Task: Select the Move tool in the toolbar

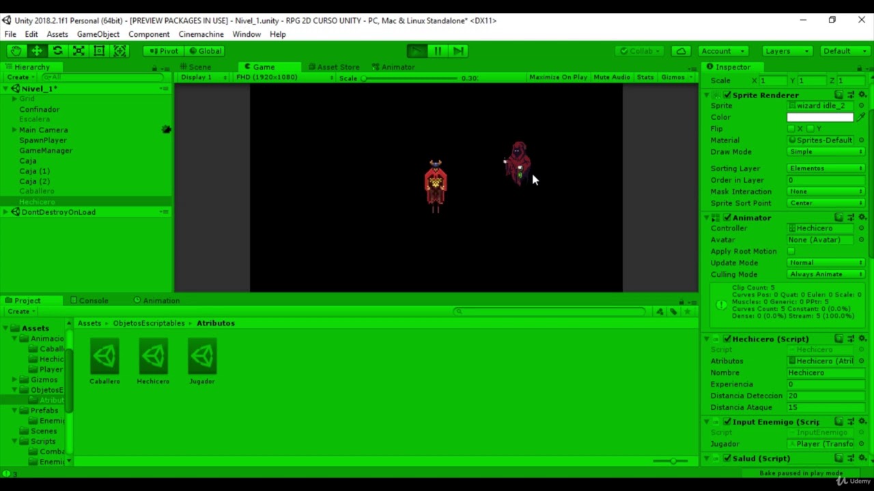Action: (x=37, y=50)
